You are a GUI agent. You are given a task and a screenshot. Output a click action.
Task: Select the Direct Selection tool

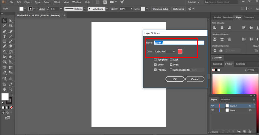tap(11, 21)
